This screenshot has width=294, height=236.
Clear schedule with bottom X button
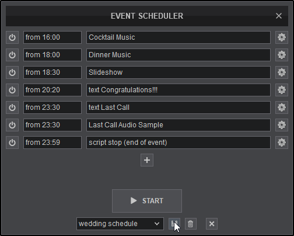(x=212, y=224)
